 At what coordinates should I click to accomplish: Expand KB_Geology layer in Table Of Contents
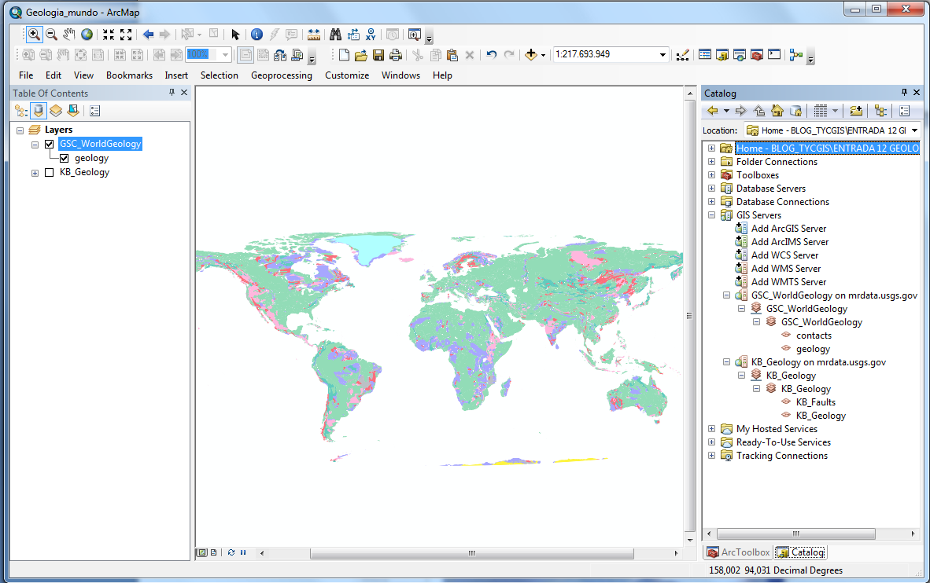click(x=35, y=173)
